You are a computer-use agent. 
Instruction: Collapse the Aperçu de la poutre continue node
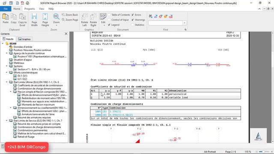pos(7,53)
